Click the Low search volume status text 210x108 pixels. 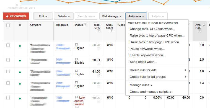click(x=80, y=101)
